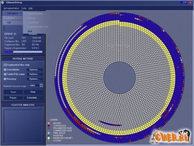This screenshot has width=194, height=146.
Task: Open Options for Folder/File name method
Action: (x=35, y=74)
